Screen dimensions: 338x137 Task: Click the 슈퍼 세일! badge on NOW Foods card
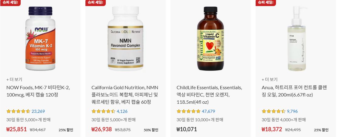10,3
